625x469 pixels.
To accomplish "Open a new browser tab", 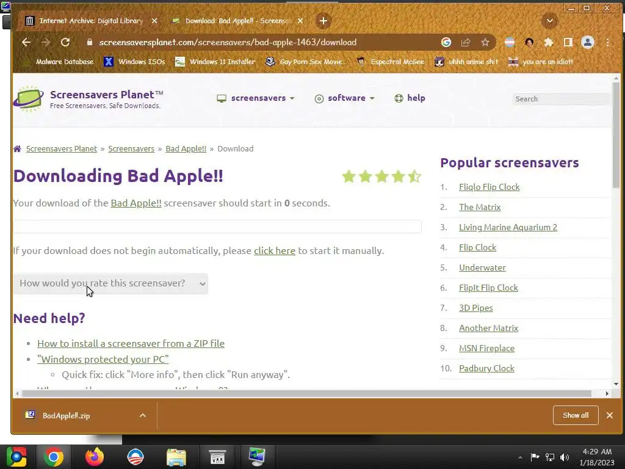I will pyautogui.click(x=323, y=21).
